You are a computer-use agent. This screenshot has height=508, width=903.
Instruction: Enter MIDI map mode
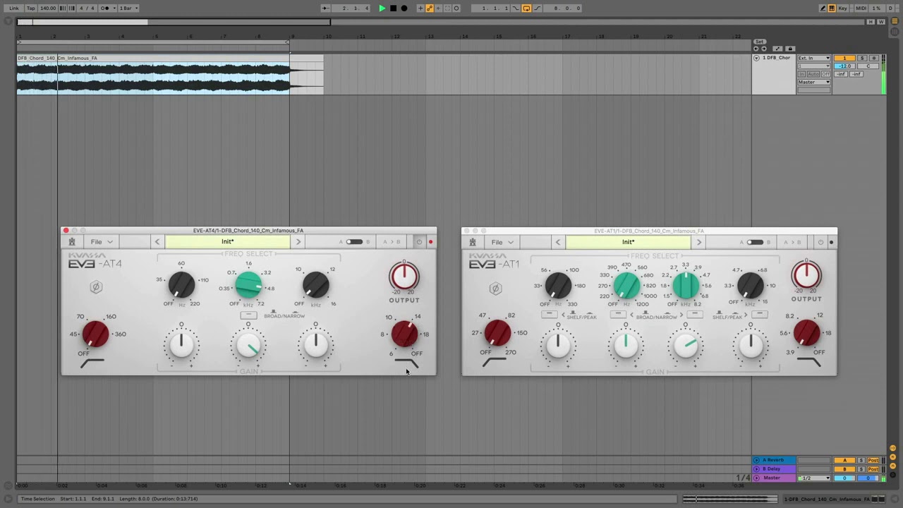(861, 8)
